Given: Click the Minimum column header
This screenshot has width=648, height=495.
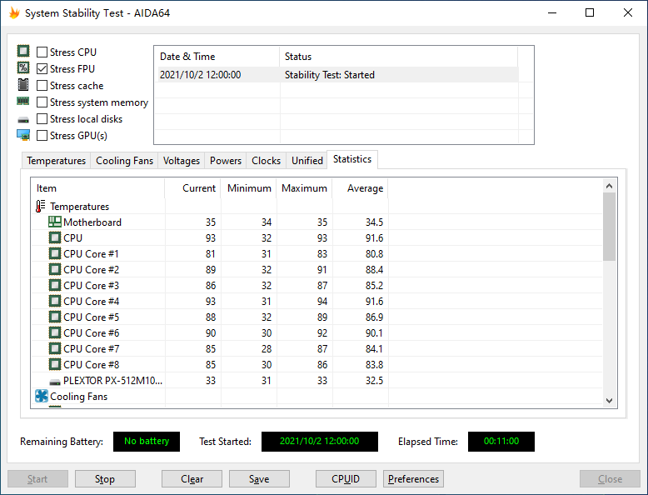Looking at the screenshot, I should 248,188.
